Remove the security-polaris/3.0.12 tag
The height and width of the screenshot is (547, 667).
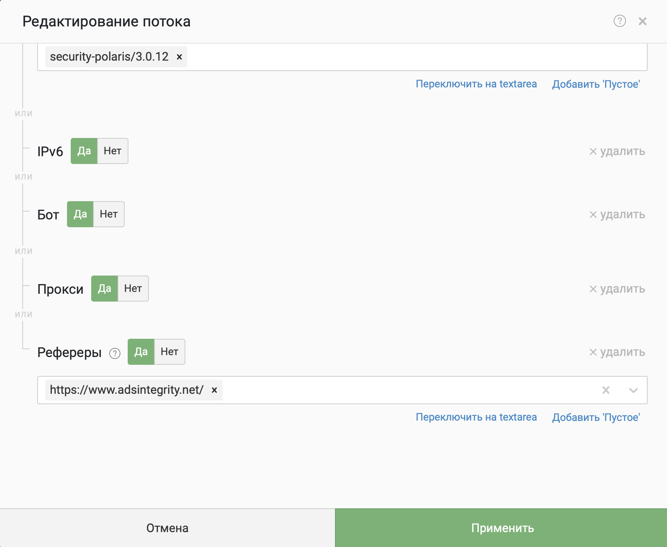pyautogui.click(x=179, y=57)
